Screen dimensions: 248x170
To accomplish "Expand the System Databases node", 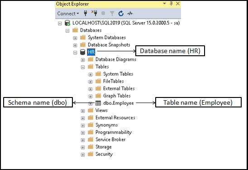I will pyautogui.click(x=75, y=38).
